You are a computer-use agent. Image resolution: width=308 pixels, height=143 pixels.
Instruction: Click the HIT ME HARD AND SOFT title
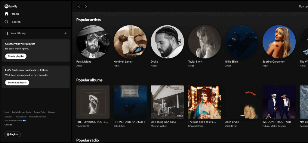point(129,122)
